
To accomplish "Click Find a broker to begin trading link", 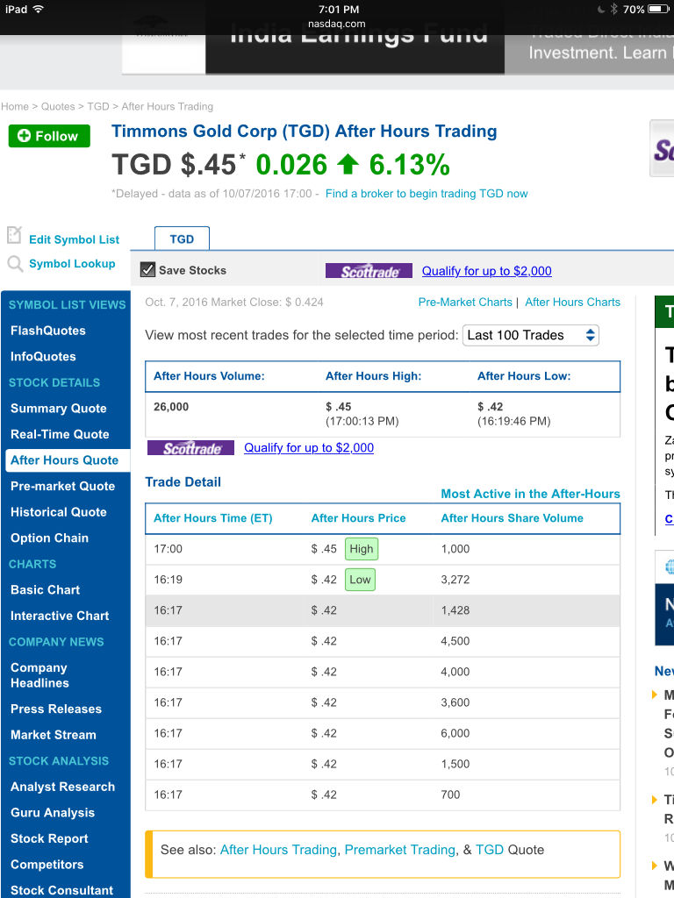I will 427,194.
